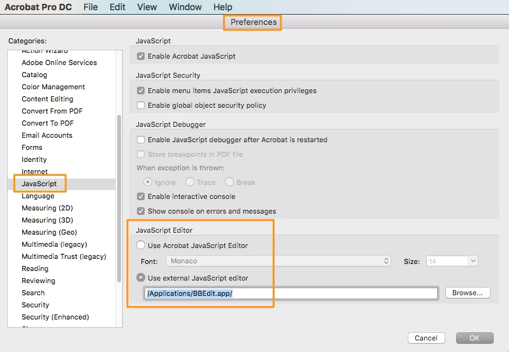Open the File menu

(90, 7)
